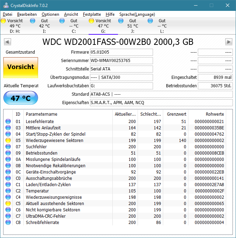Click the Schlecht... column header

tap(150, 114)
